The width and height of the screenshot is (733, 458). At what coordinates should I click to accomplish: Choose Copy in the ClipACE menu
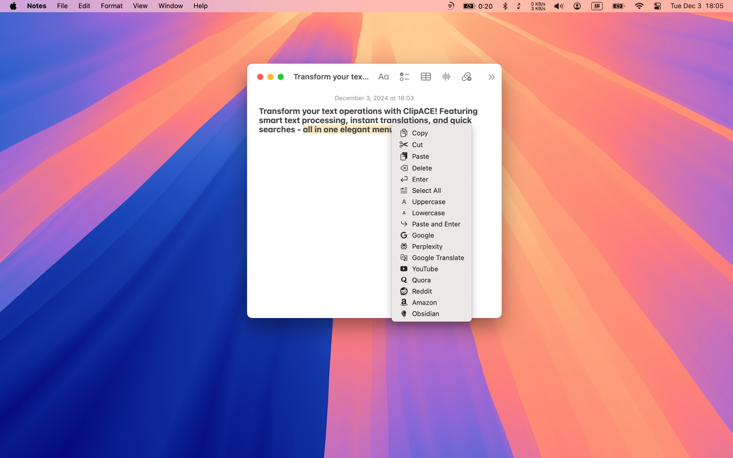pyautogui.click(x=431, y=133)
